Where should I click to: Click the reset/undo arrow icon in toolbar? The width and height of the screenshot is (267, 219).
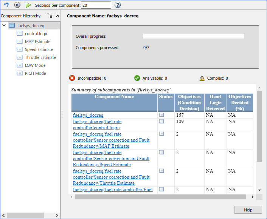[6, 5]
